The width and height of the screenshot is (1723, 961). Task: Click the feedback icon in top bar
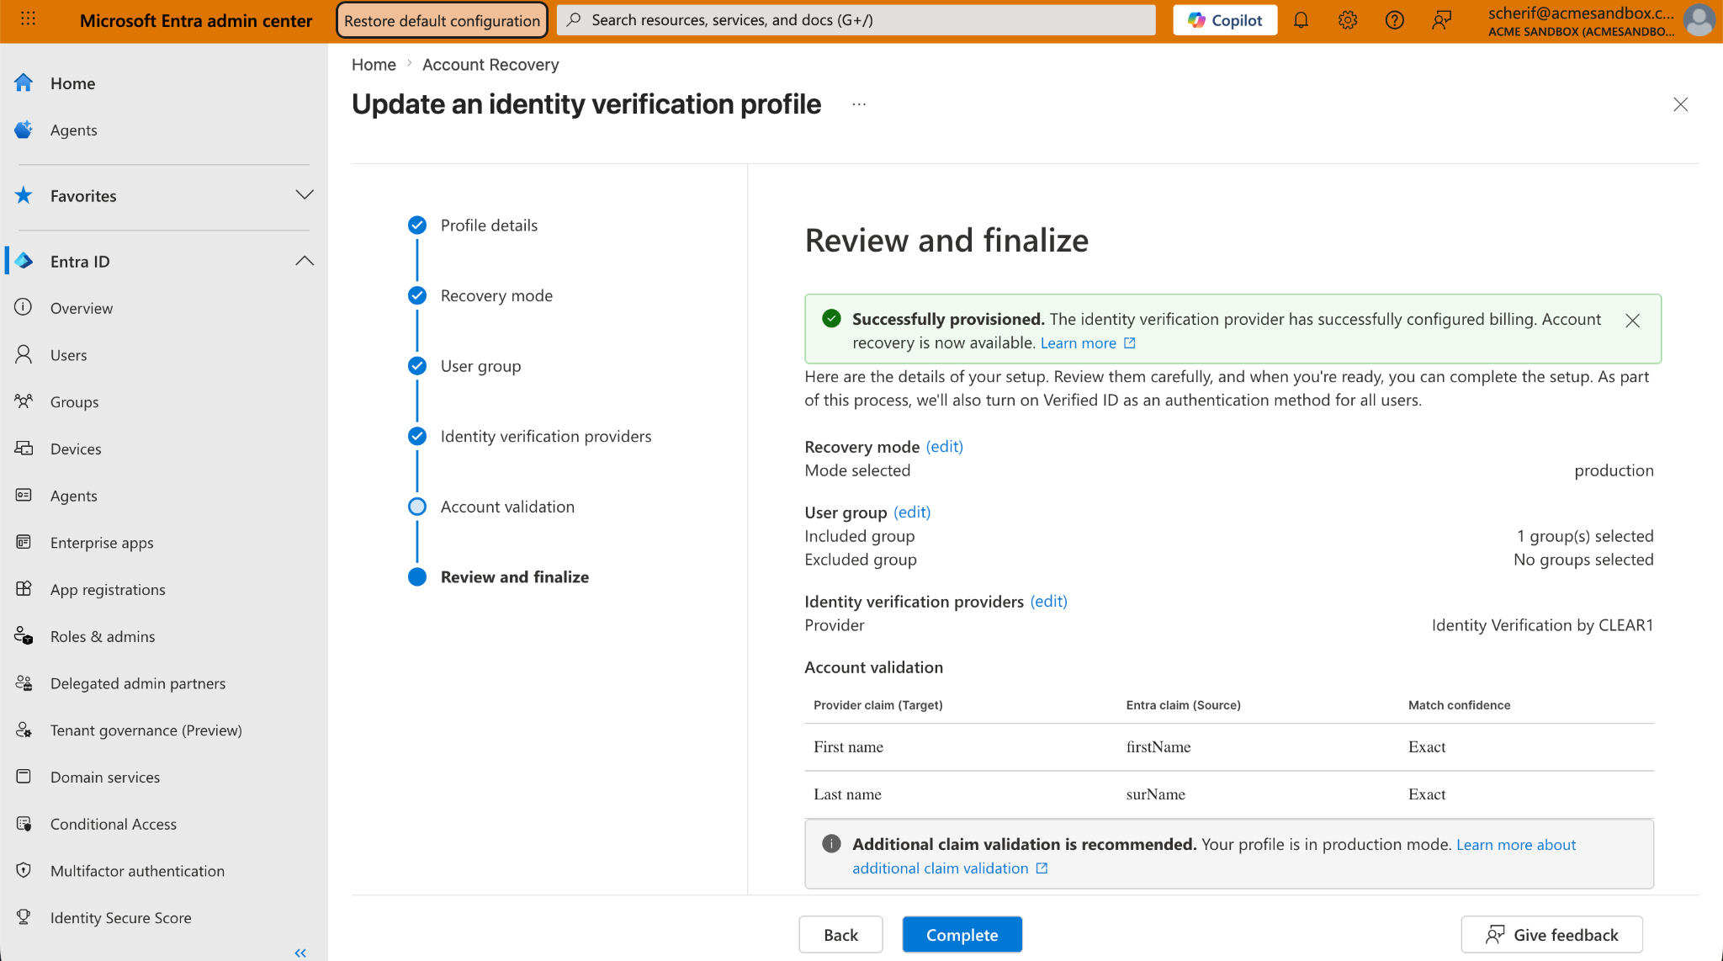click(1442, 20)
